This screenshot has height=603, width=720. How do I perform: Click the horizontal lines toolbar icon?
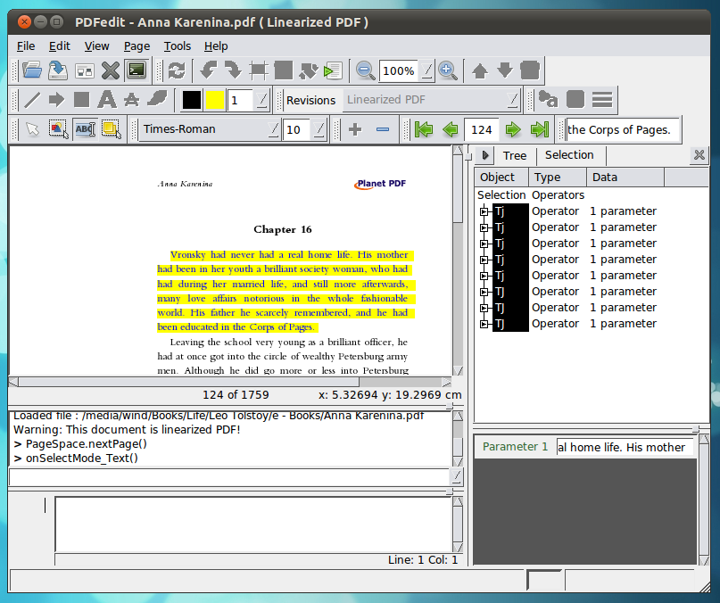click(x=602, y=99)
